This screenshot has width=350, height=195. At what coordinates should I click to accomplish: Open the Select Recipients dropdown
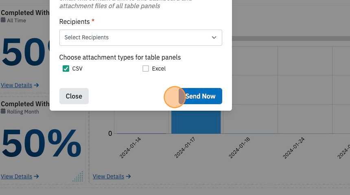click(x=141, y=38)
